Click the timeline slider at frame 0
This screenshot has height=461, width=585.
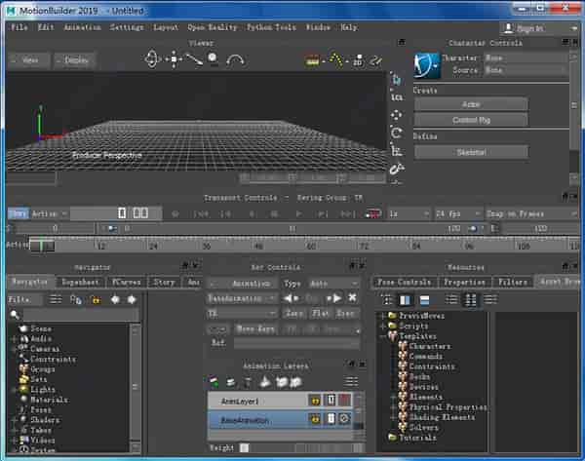click(x=41, y=246)
